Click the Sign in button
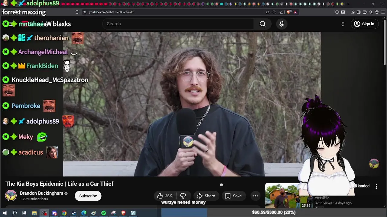Viewport: 387px width, 217px height. coord(364,24)
